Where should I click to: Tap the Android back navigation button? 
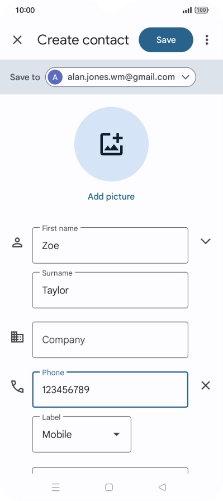tap(162, 487)
